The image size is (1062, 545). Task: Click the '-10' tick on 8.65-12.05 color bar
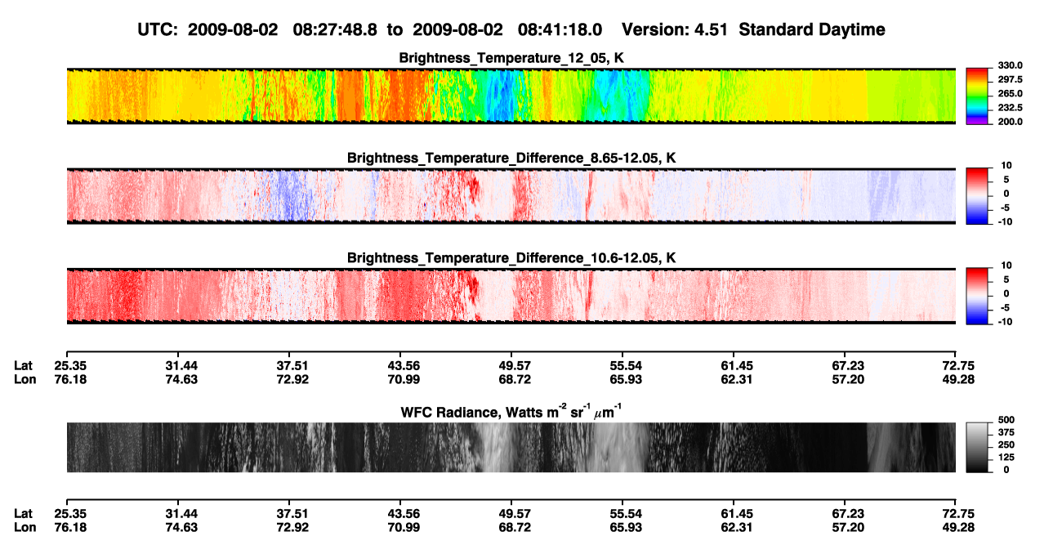[1005, 221]
